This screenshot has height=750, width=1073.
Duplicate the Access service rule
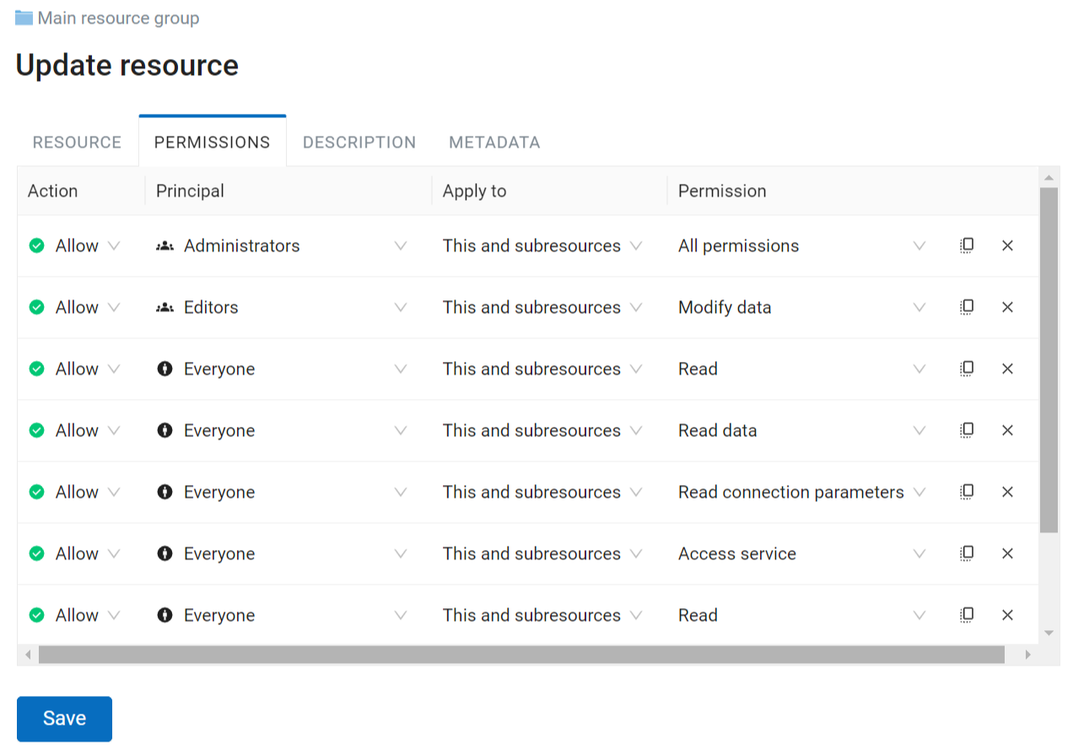967,553
